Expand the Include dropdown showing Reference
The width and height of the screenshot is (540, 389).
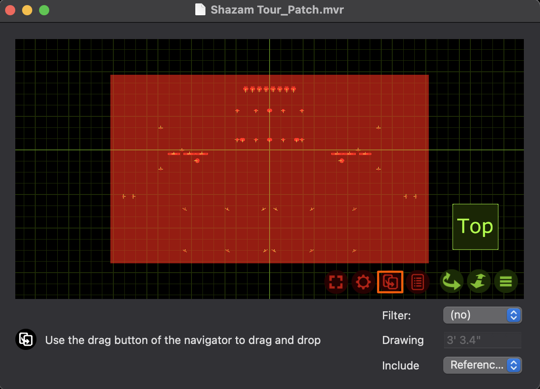482,365
